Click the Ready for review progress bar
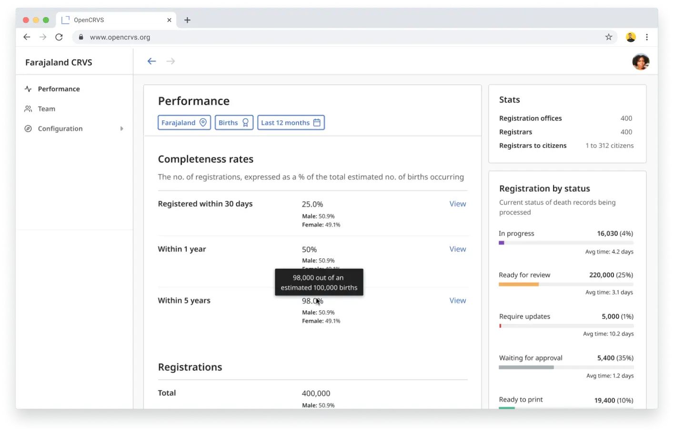Image resolution: width=674 pixels, height=433 pixels. coord(566,285)
